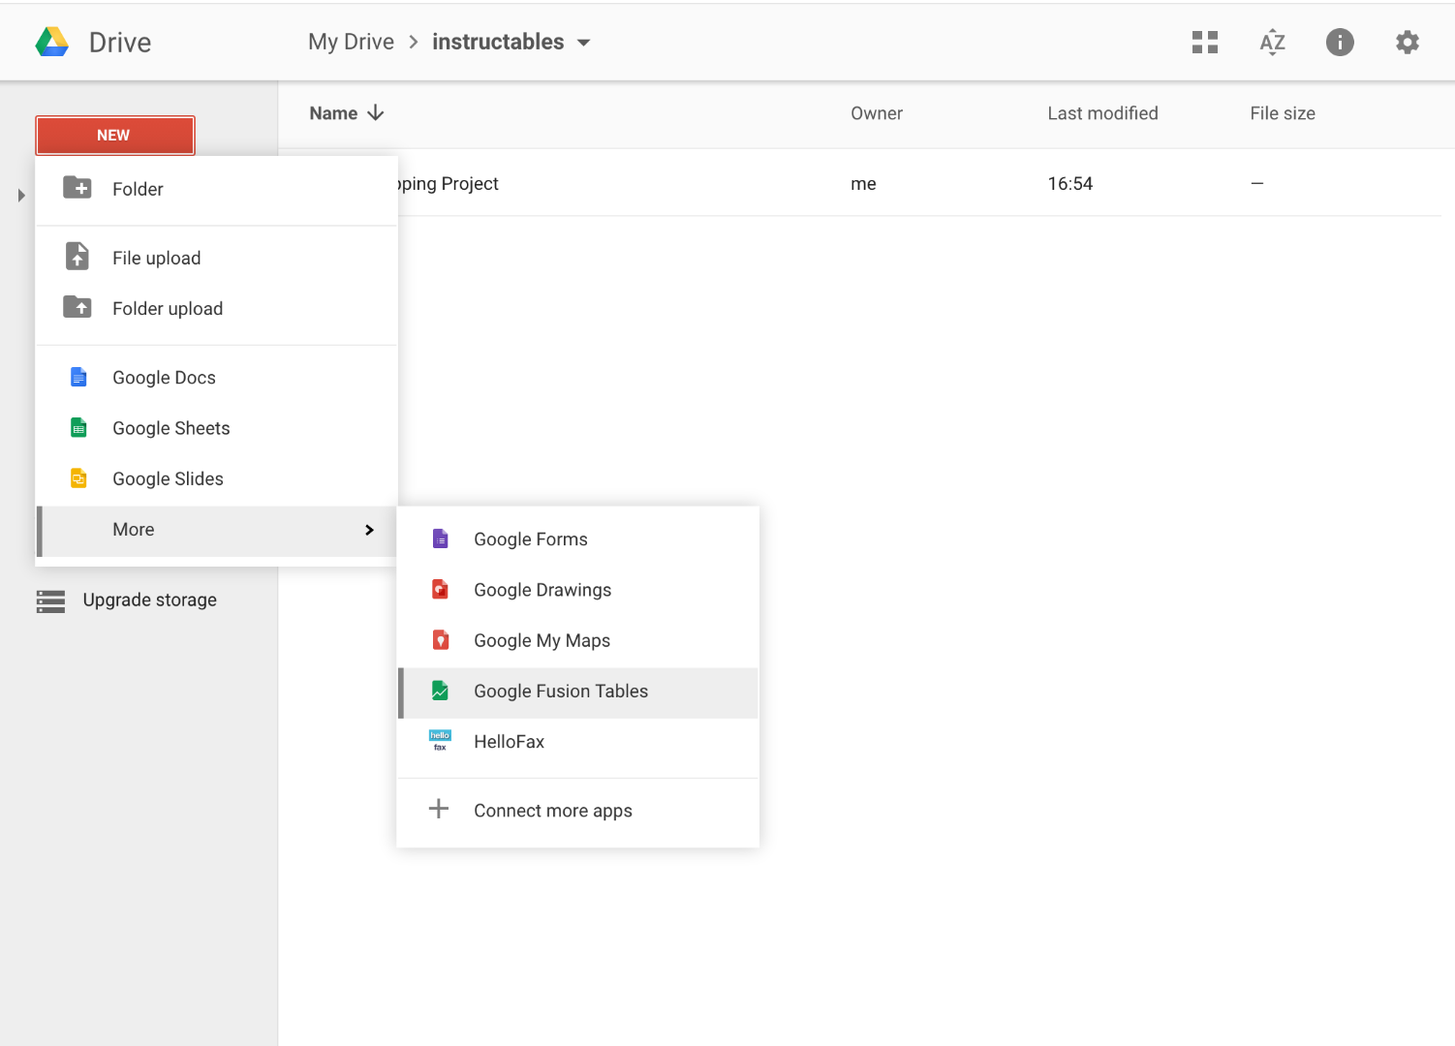Select the Google Drawings icon
Image resolution: width=1455 pixels, height=1046 pixels.
pyautogui.click(x=441, y=589)
